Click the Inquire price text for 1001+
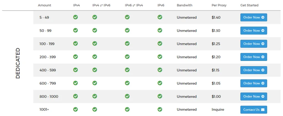Viewport: 283px width, 116px height. click(x=218, y=110)
